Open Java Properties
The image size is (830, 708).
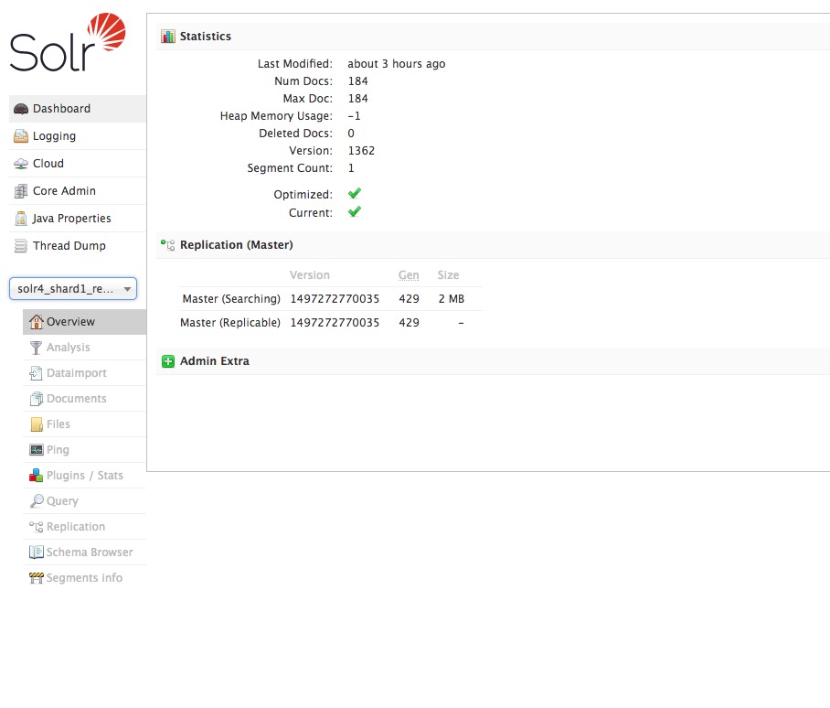point(78,219)
